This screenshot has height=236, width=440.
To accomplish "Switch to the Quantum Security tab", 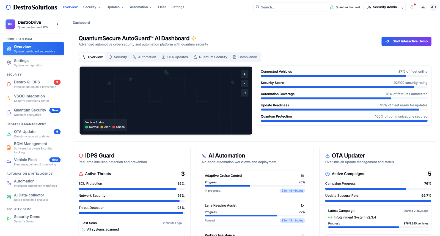I will 210,57.
